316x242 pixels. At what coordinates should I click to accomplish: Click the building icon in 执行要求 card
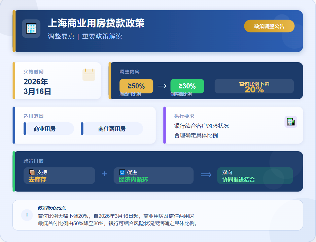point(291,122)
